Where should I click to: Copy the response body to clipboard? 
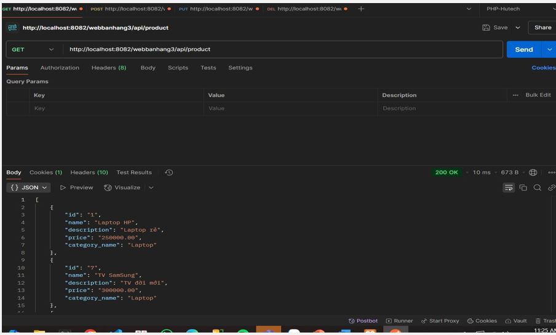523,187
